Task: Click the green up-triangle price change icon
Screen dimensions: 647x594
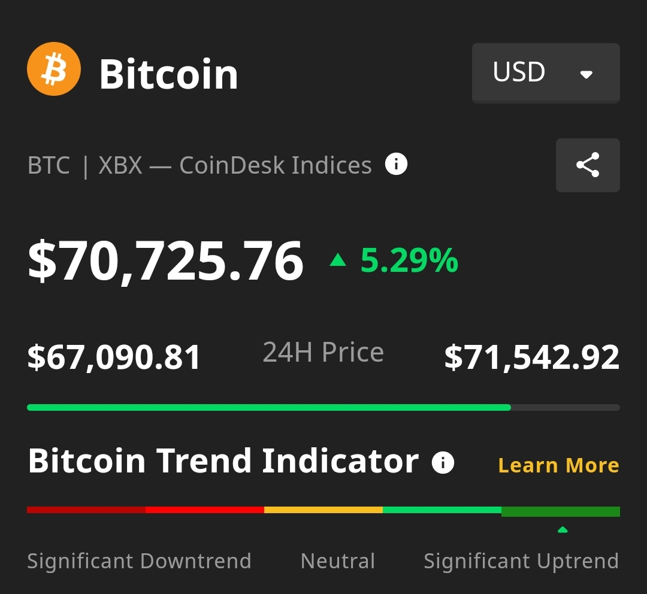Action: tap(338, 260)
